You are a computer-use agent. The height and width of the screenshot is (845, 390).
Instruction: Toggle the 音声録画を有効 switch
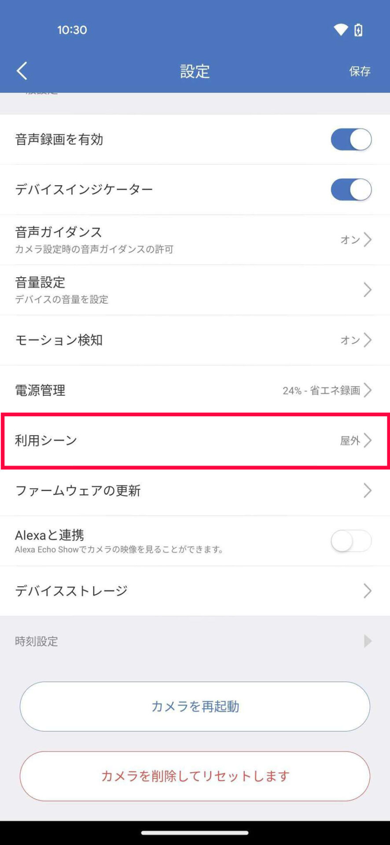pyautogui.click(x=351, y=140)
